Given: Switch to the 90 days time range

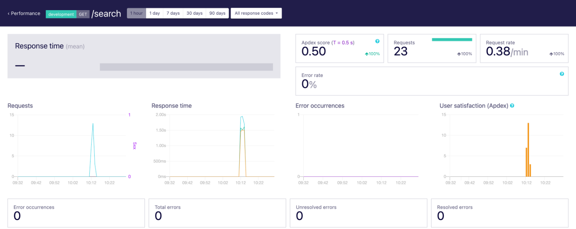Looking at the screenshot, I should click(217, 13).
